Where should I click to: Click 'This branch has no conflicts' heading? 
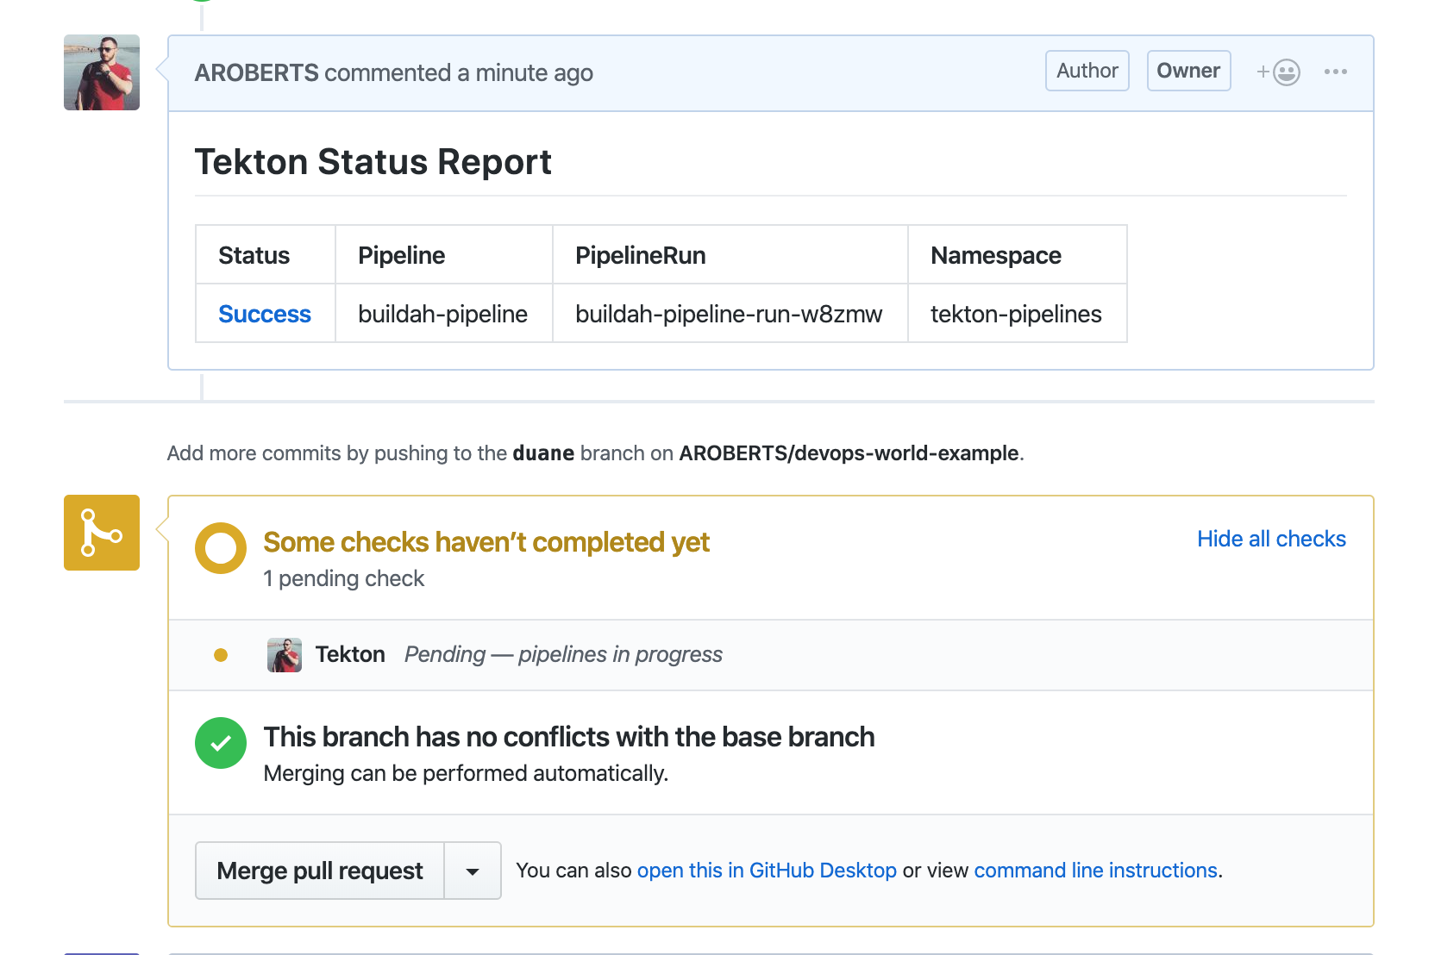[569, 737]
